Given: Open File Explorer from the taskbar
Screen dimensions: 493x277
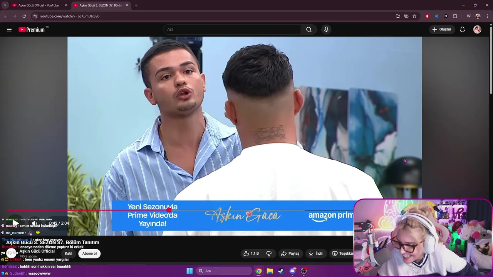Looking at the screenshot, I should pos(270,271).
